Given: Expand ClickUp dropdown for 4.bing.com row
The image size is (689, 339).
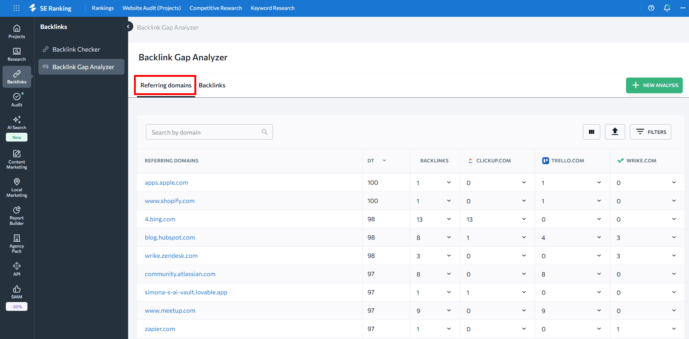Looking at the screenshot, I should coord(524,219).
